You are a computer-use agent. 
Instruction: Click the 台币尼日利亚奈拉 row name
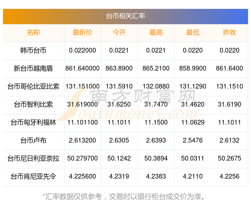(x=33, y=158)
